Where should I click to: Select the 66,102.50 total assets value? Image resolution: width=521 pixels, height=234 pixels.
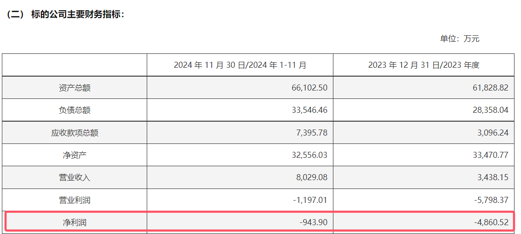point(310,88)
